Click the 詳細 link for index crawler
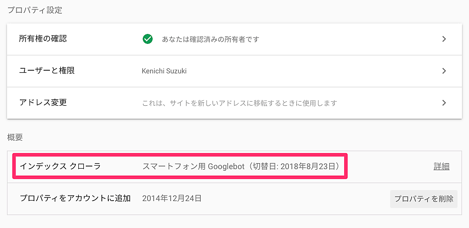 (x=441, y=167)
